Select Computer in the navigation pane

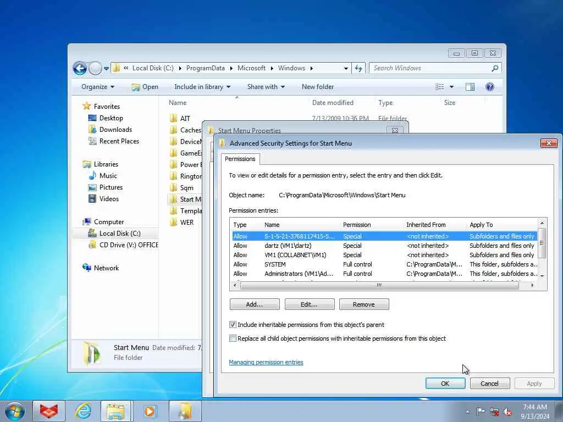[109, 222]
